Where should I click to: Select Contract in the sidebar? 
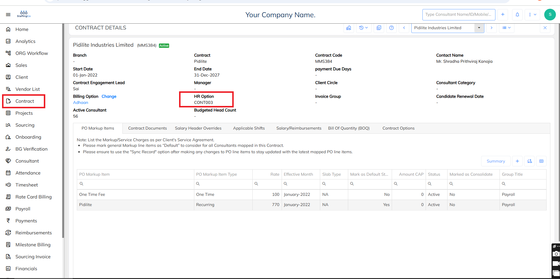click(25, 101)
